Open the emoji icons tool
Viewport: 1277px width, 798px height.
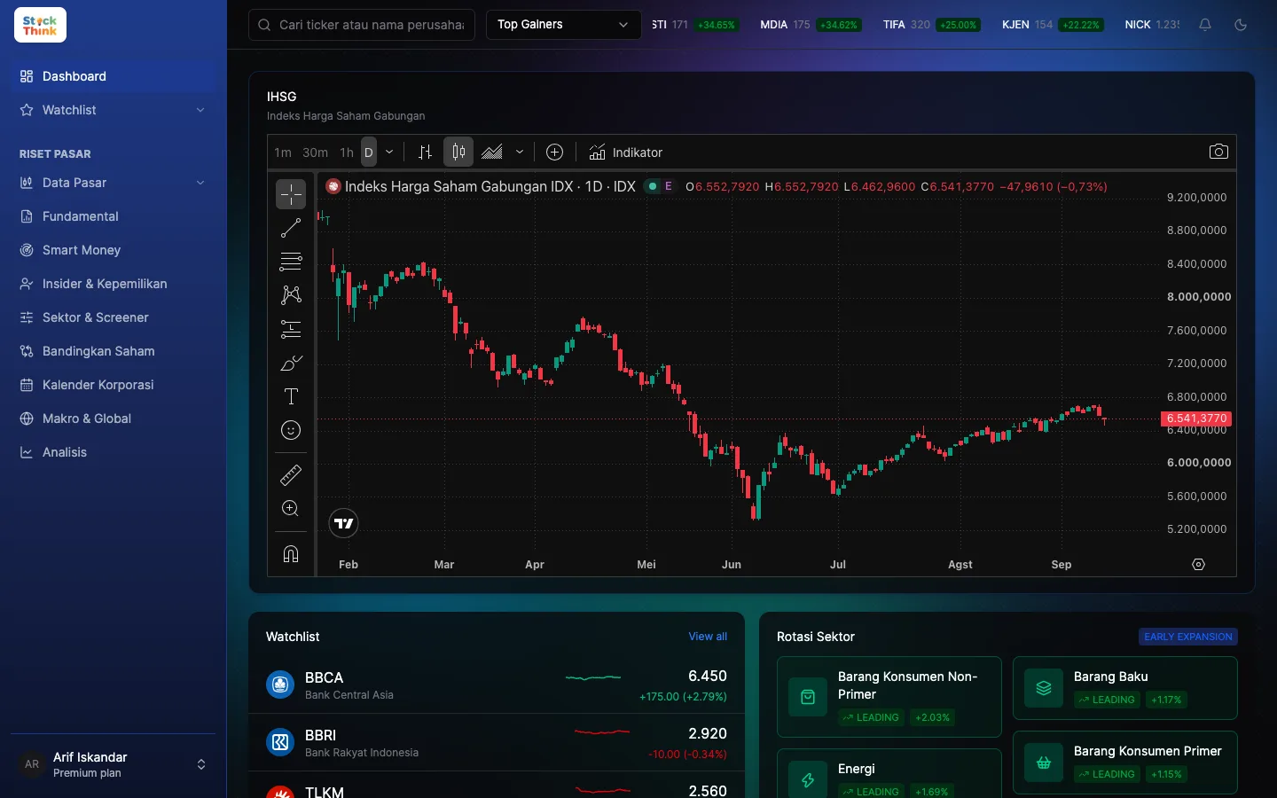(291, 430)
